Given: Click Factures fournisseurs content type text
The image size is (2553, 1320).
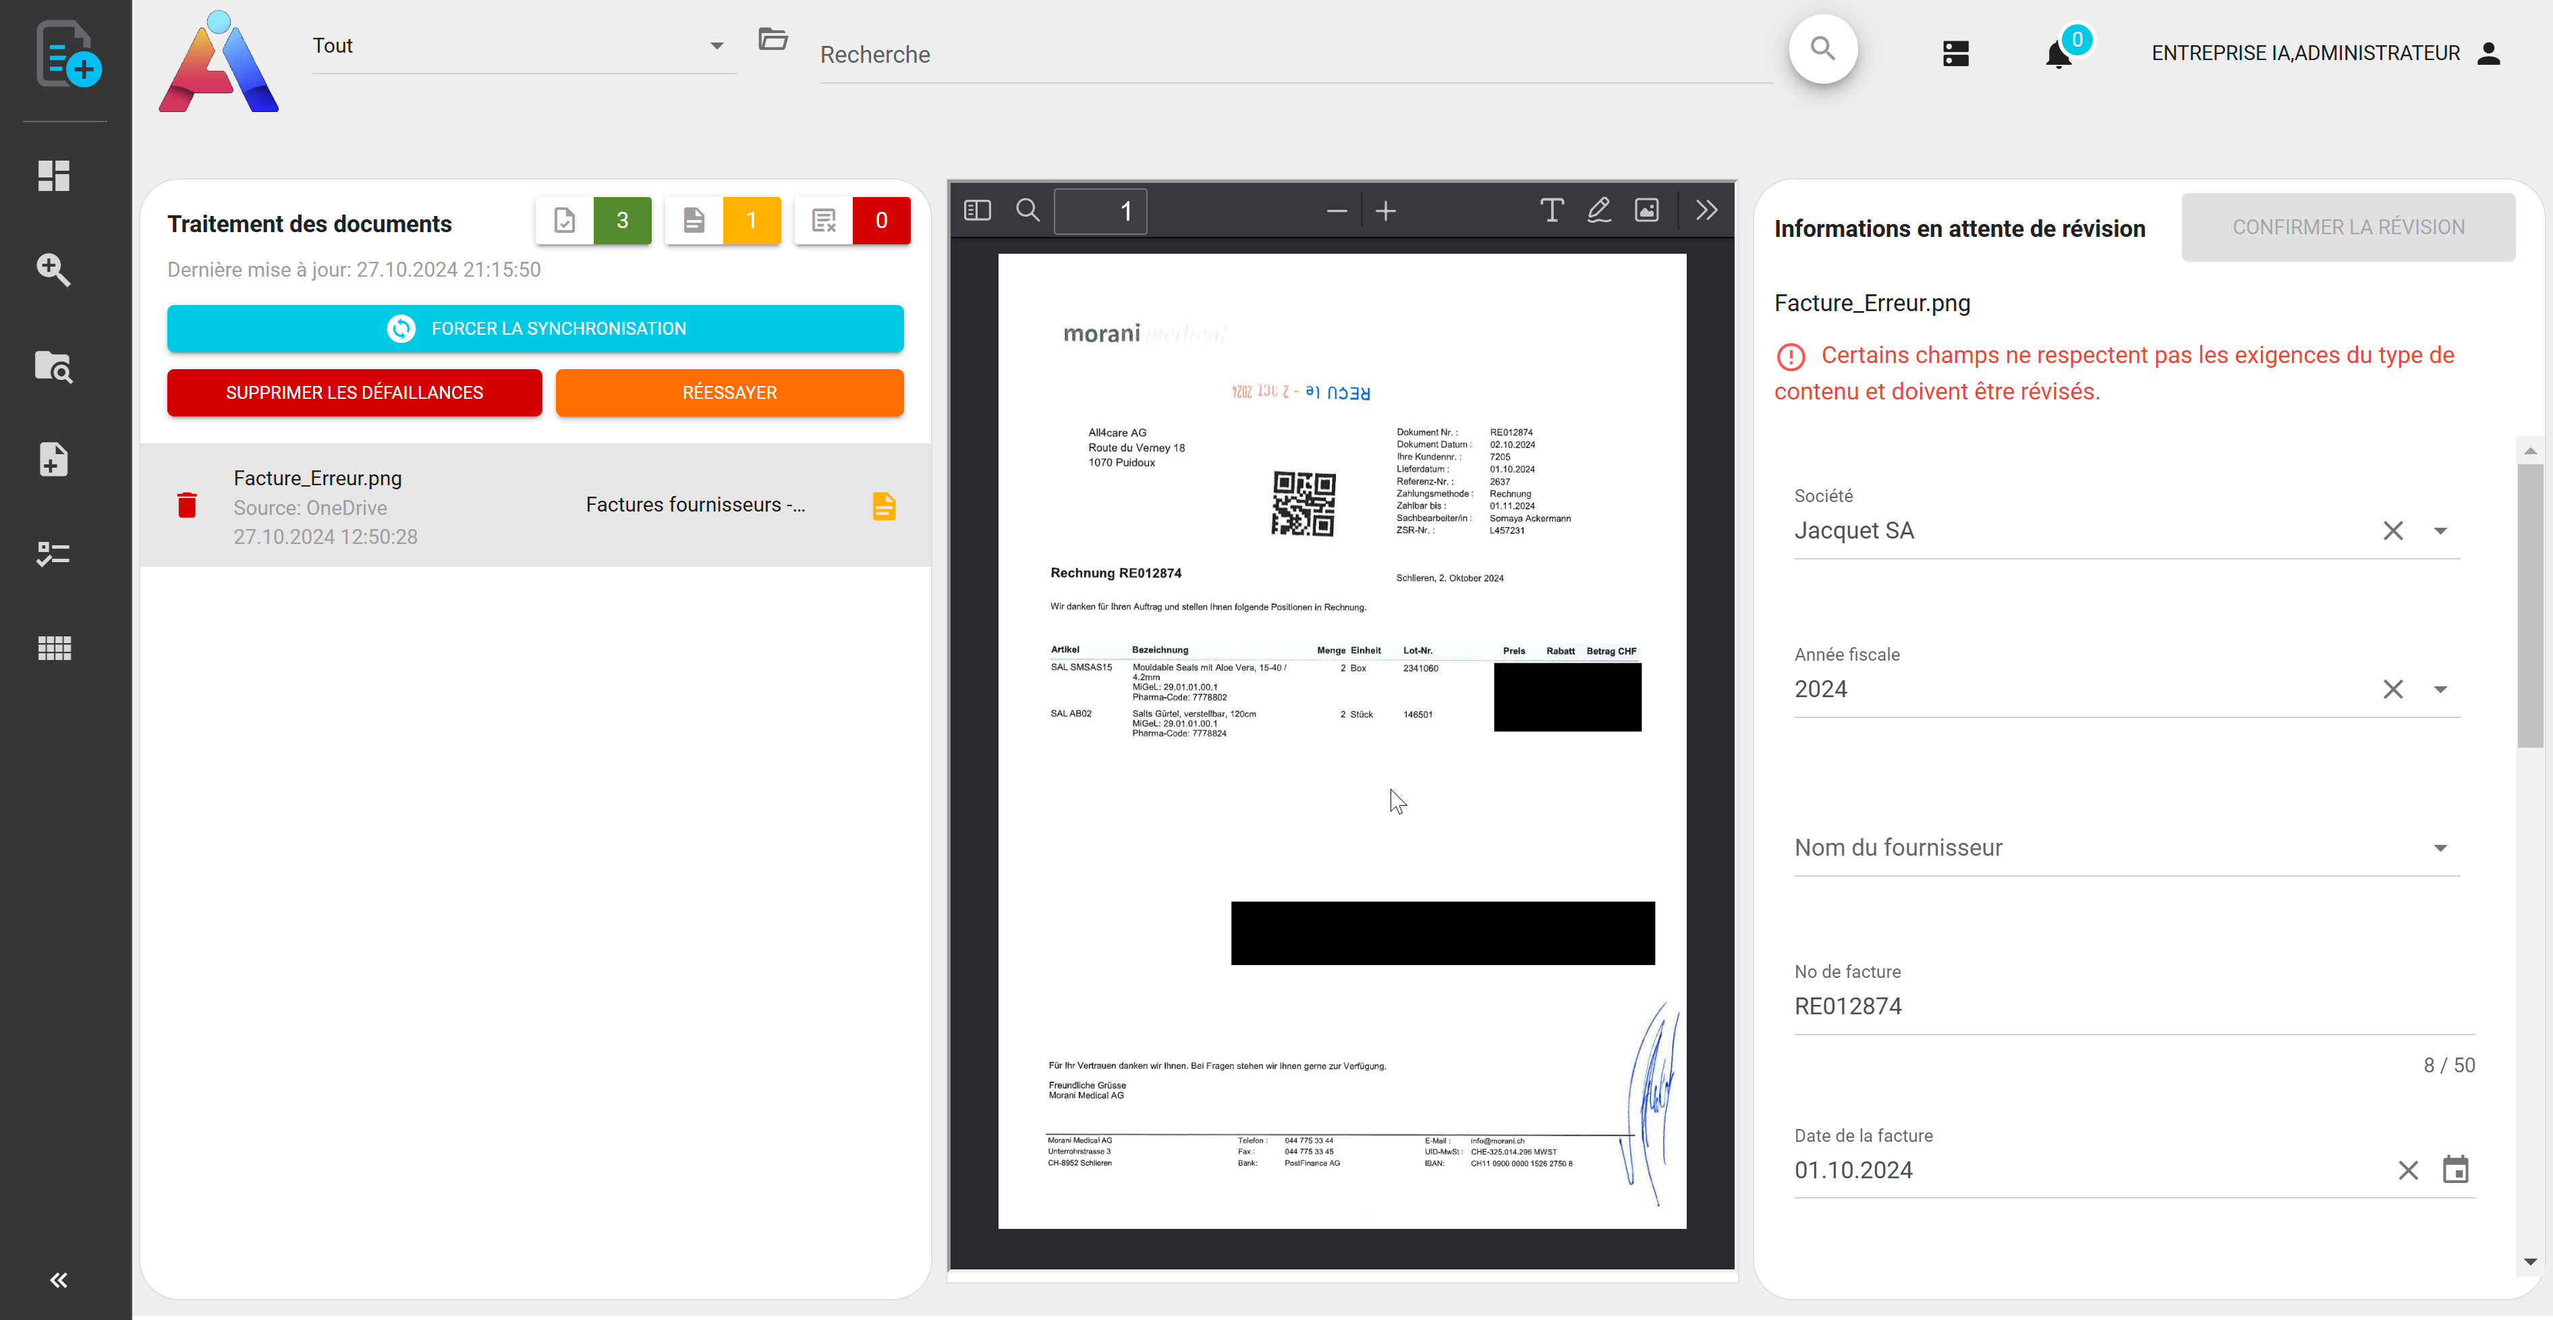Looking at the screenshot, I should tap(695, 504).
